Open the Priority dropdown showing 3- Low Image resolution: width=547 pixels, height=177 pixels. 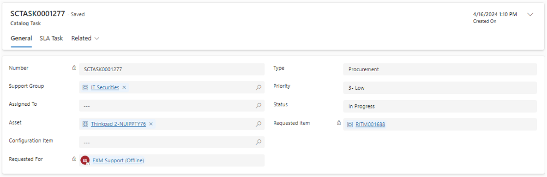tap(440, 88)
